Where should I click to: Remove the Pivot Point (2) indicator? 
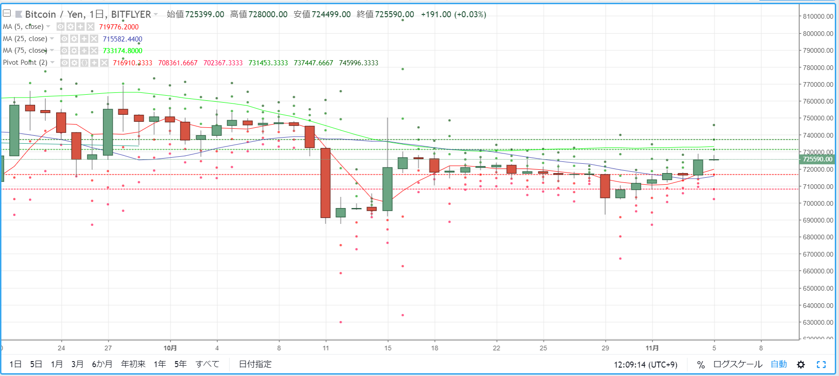[104, 63]
